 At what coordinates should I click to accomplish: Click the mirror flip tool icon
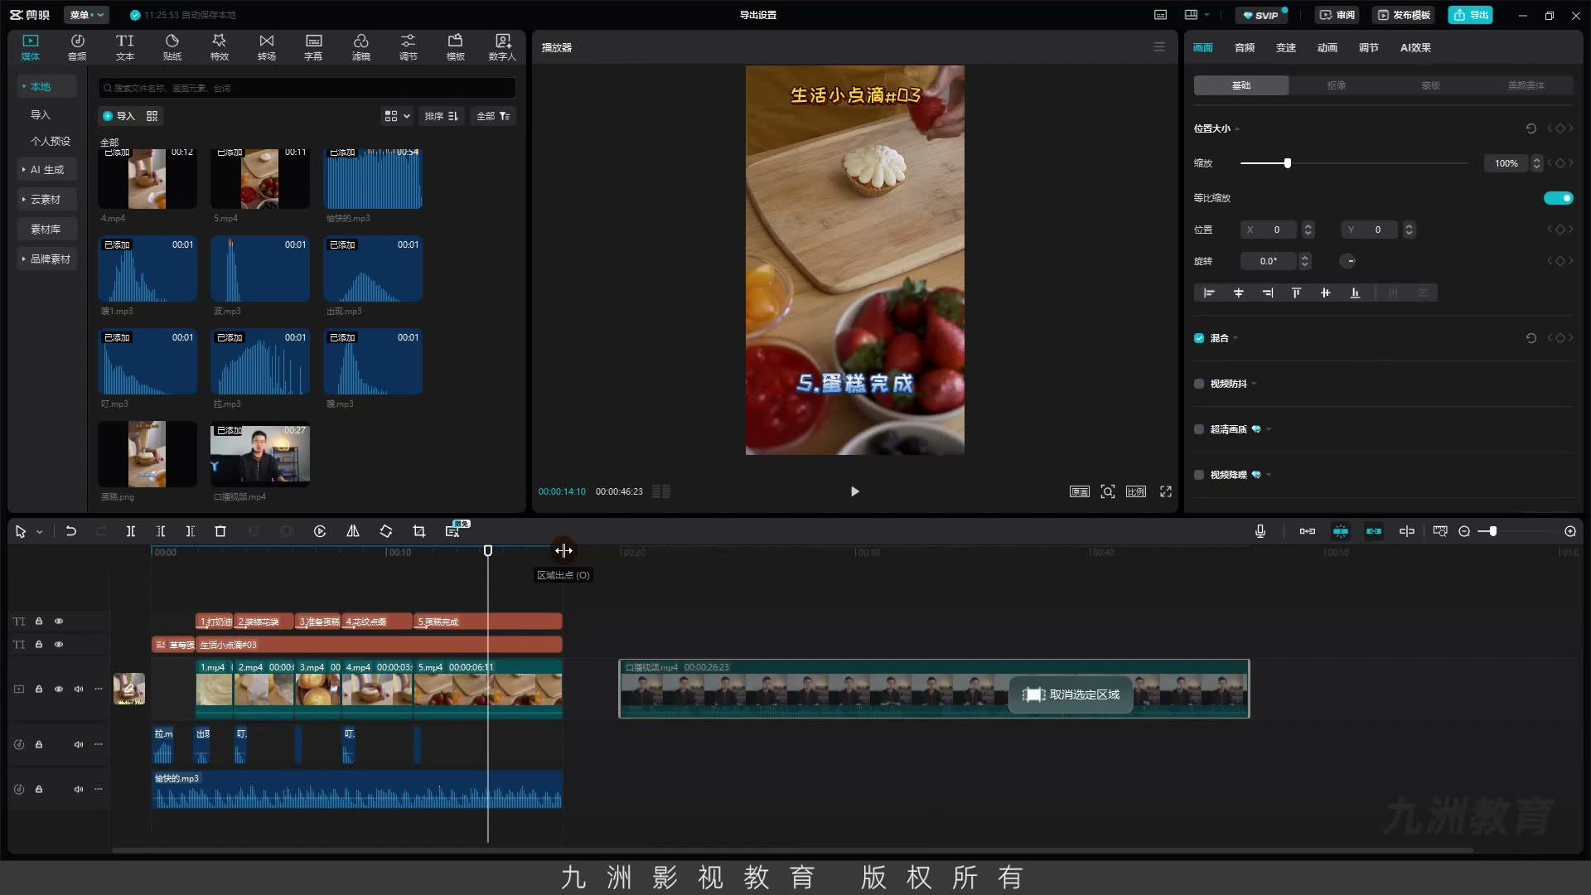(x=352, y=531)
